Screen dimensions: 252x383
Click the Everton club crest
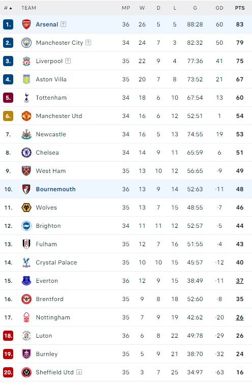click(26, 281)
